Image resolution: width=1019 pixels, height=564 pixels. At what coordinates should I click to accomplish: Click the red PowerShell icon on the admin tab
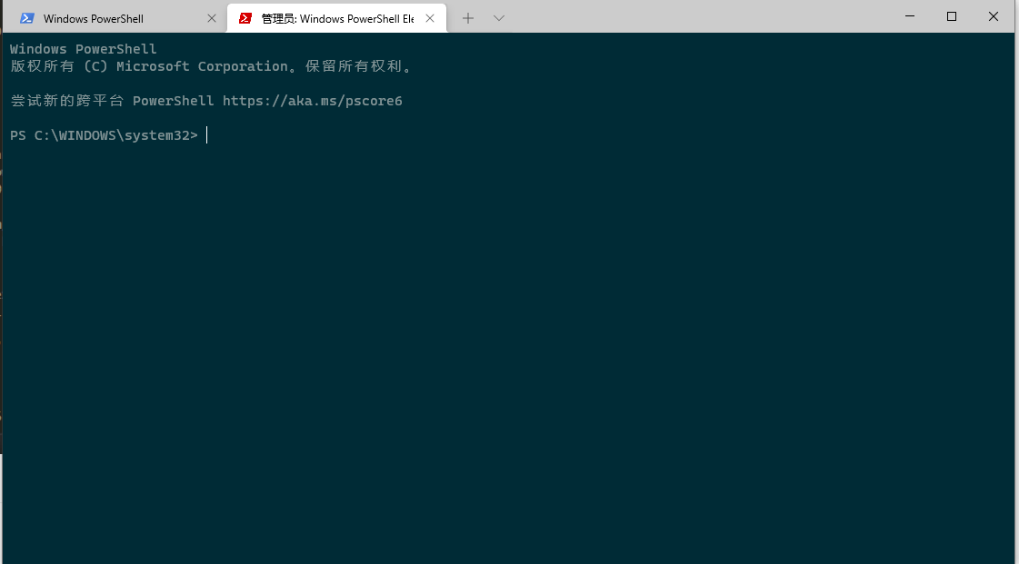(245, 18)
